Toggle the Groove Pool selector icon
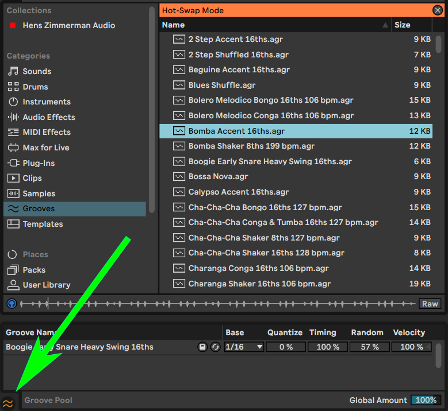The height and width of the screenshot is (411, 448). [8, 403]
